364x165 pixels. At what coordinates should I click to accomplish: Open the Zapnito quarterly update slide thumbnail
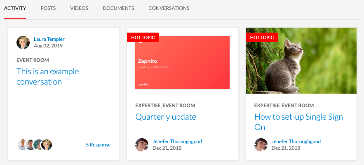point(183,62)
